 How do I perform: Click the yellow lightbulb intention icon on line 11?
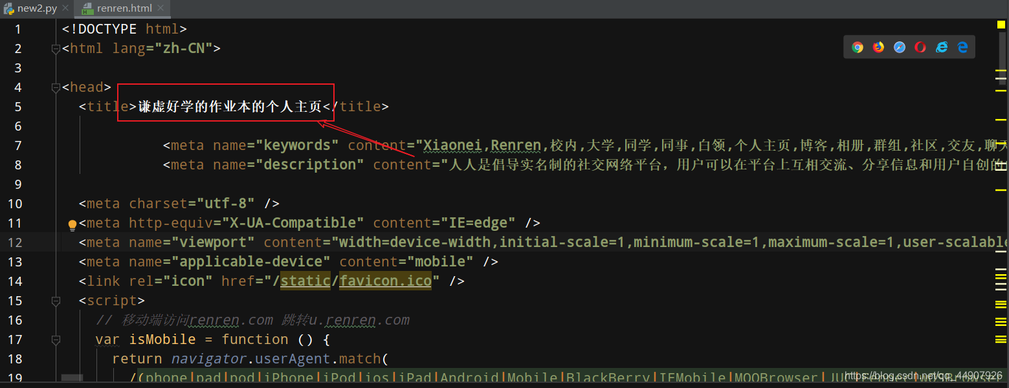72,225
